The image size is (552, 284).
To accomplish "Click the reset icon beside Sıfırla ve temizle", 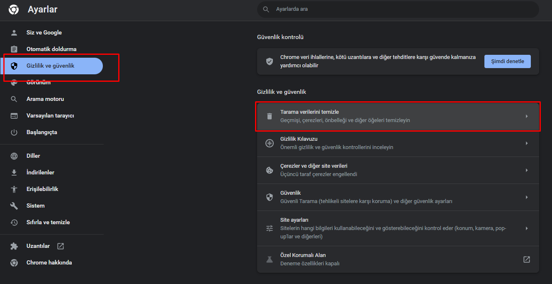I will click(x=15, y=222).
